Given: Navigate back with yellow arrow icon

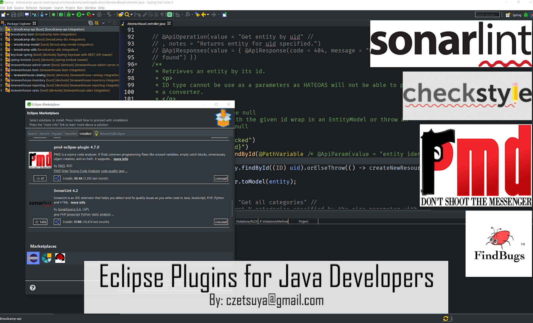Looking at the screenshot, I should [204, 15].
